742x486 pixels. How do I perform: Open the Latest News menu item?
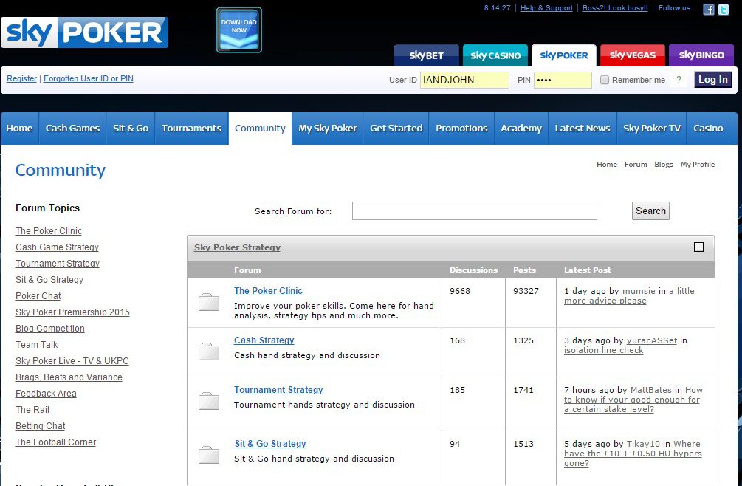click(x=583, y=129)
